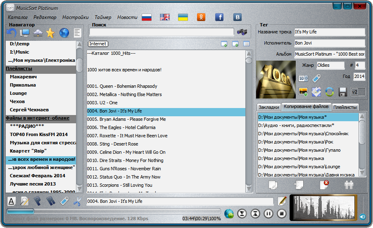Click the blue letter P icon

[37, 201]
